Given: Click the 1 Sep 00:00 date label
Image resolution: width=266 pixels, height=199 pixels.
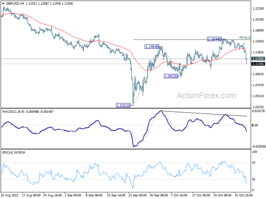Looking at the screenshot, I should [74, 195].
